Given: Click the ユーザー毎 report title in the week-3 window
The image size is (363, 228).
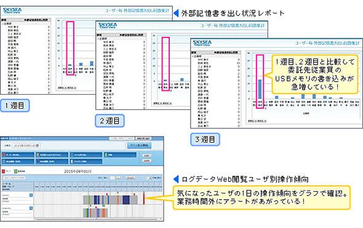Looking at the screenshot, I should (327, 43).
